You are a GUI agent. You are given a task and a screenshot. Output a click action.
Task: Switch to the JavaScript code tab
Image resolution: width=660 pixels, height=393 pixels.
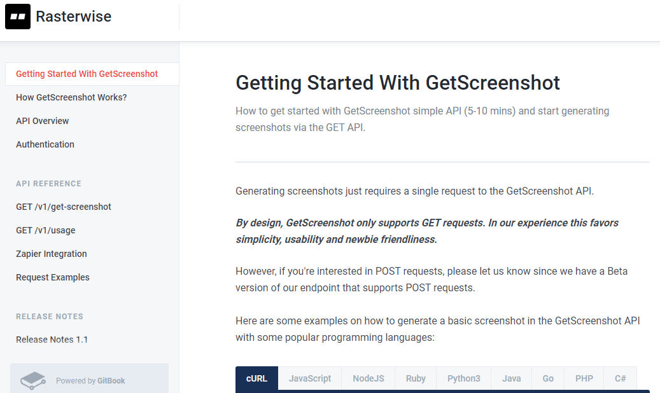click(310, 378)
